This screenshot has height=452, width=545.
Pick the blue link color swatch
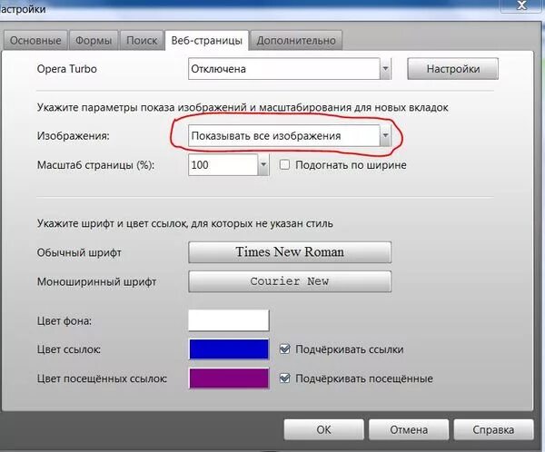(229, 349)
